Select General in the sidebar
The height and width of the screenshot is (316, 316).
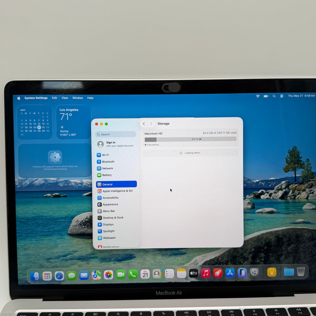[116, 184]
